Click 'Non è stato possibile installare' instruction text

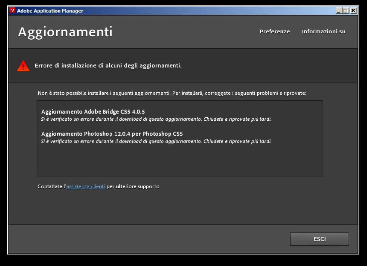point(172,93)
